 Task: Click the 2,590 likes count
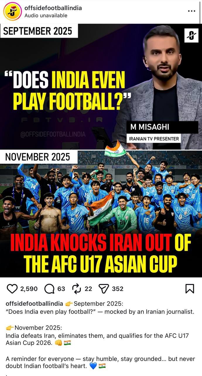click(x=29, y=289)
